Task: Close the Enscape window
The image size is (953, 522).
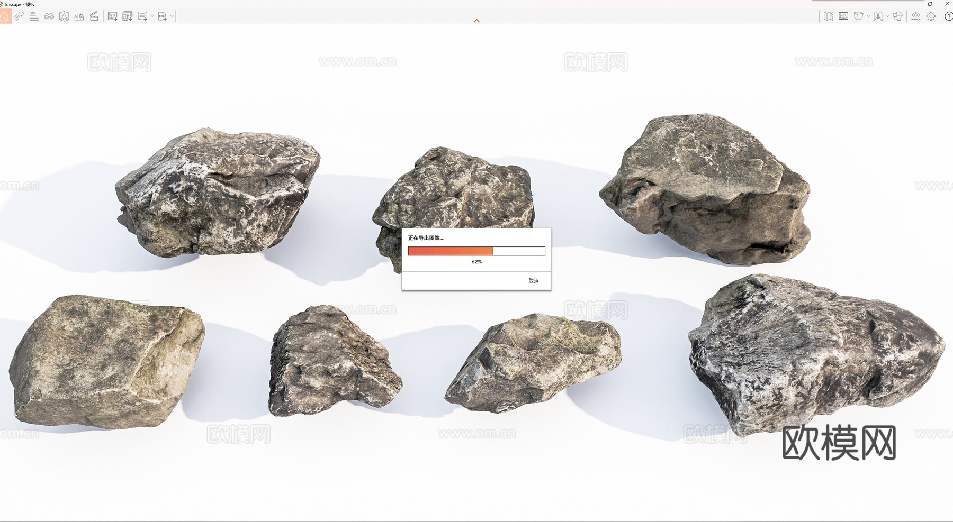Action: pos(947,4)
